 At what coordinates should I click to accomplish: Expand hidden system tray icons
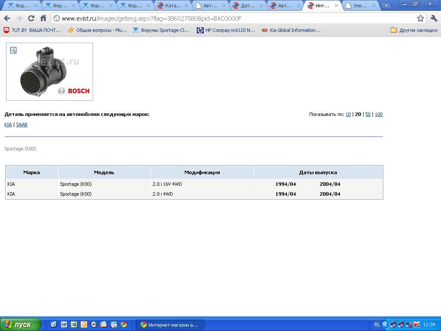point(386,325)
